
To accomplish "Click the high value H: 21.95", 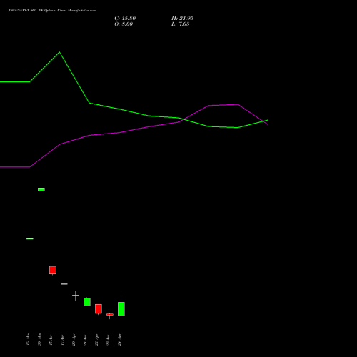I will click(x=182, y=19).
